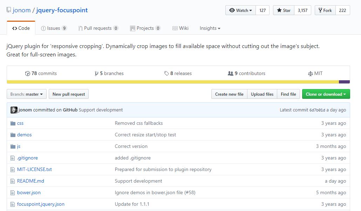Image resolution: width=361 pixels, height=211 pixels.
Task: Click the focuspoint.jquery.json file icon
Action: 12,204
